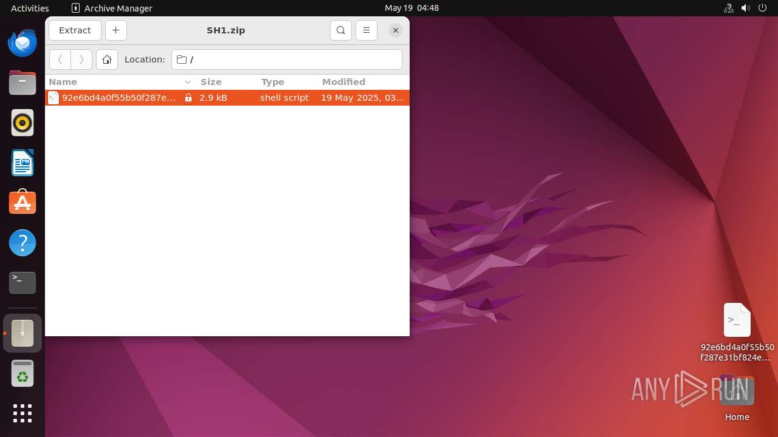This screenshot has height=437, width=778.
Task: Add files with the plus button
Action: 115,30
